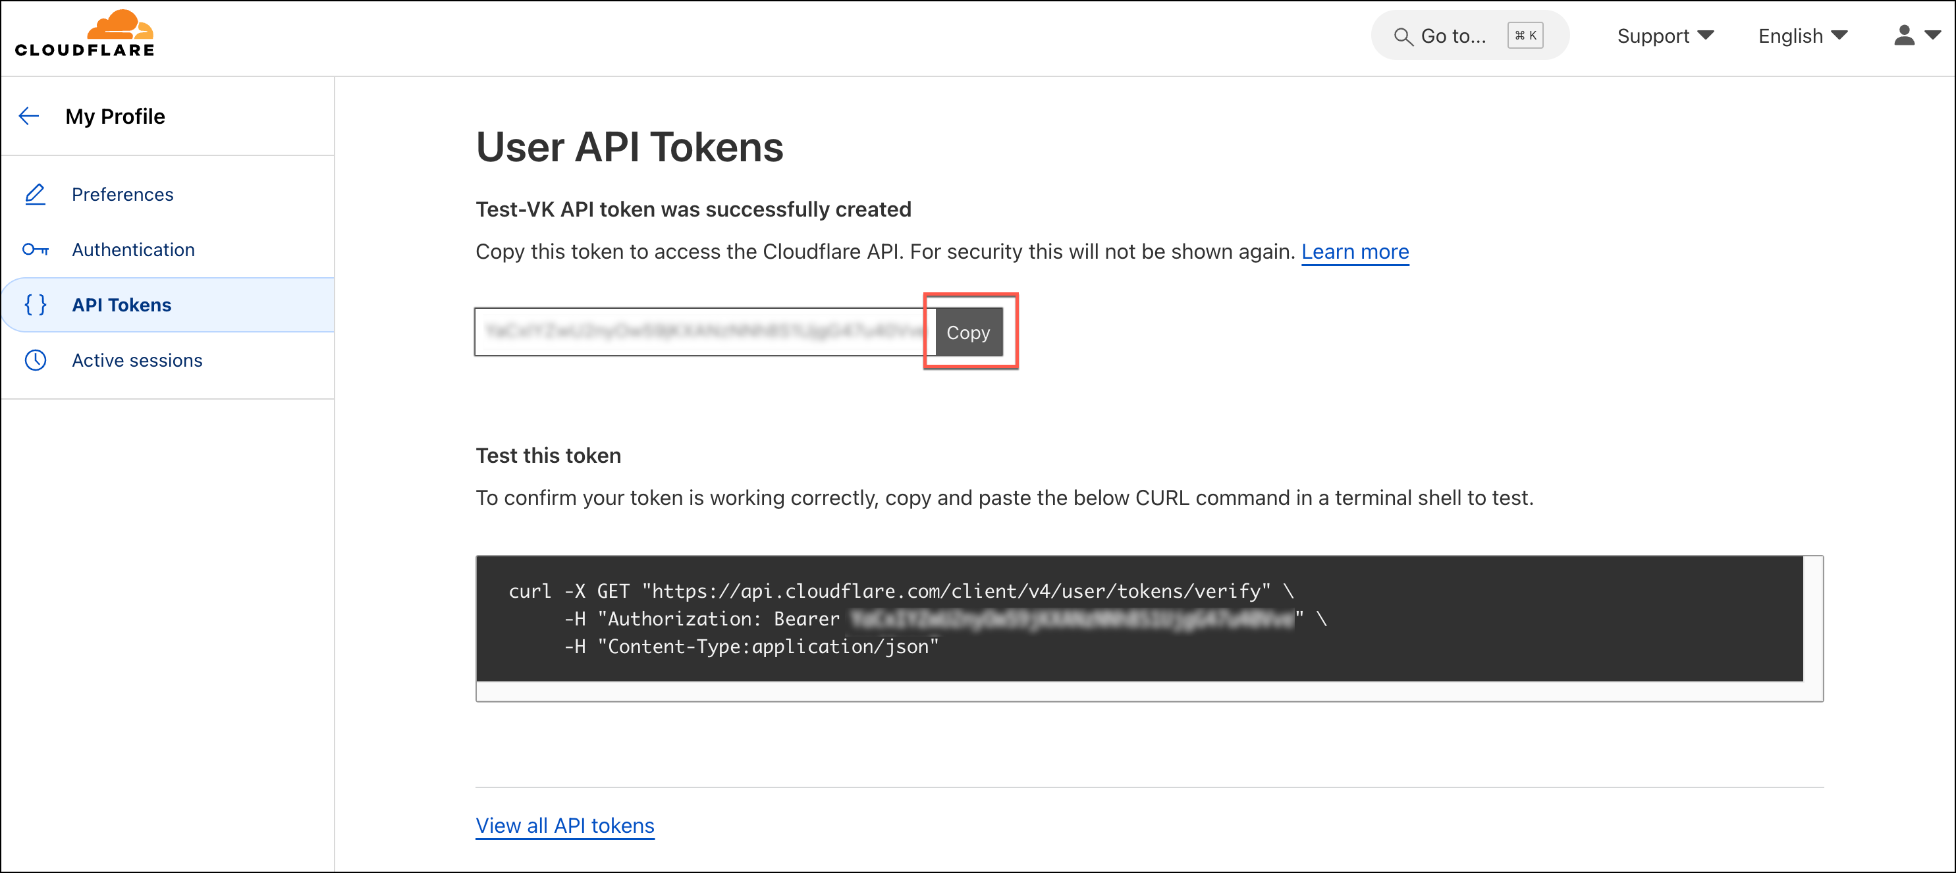Click the API Tokens curly braces icon

click(35, 305)
